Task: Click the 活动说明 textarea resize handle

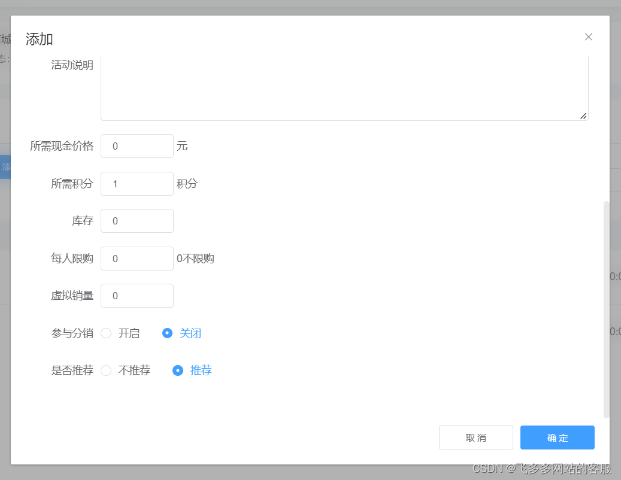Action: coord(583,116)
